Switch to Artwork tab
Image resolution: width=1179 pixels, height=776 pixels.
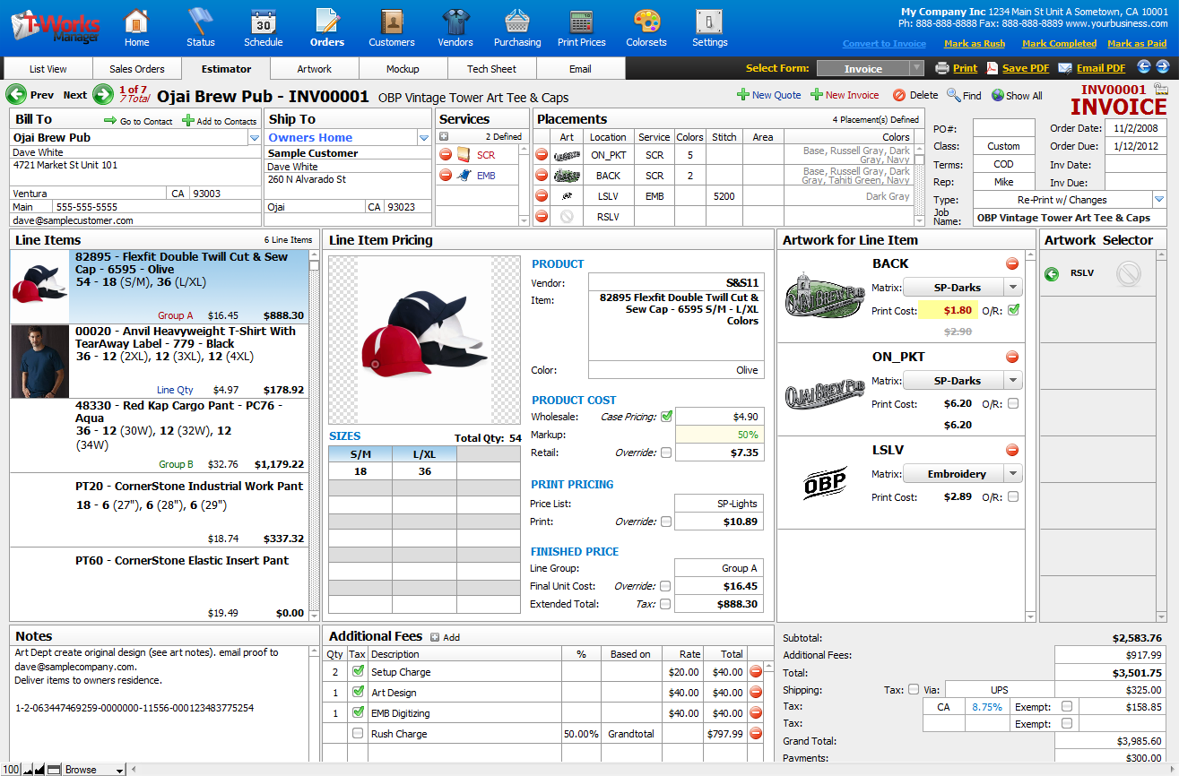(x=315, y=69)
